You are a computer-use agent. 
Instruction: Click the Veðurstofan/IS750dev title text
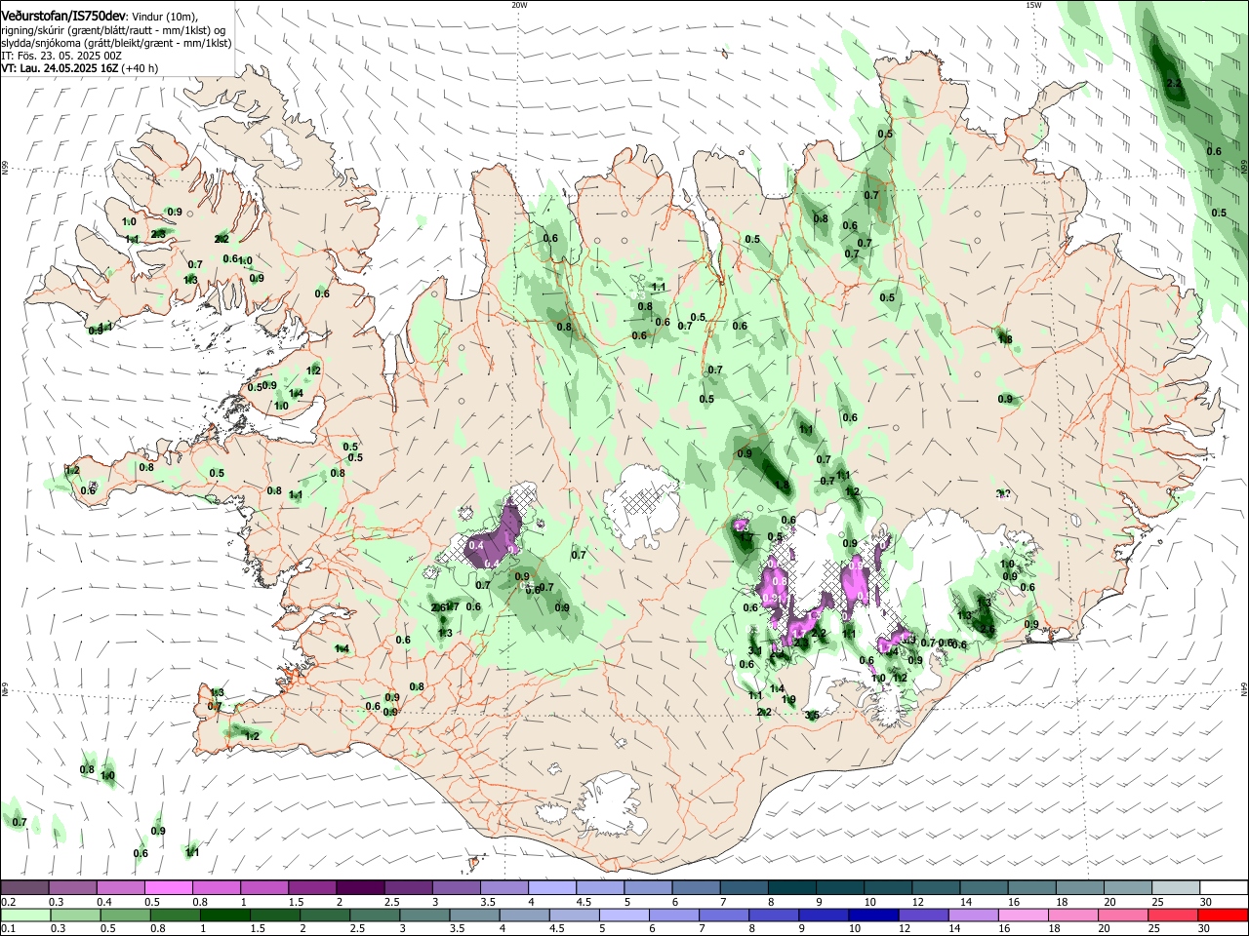coord(63,15)
